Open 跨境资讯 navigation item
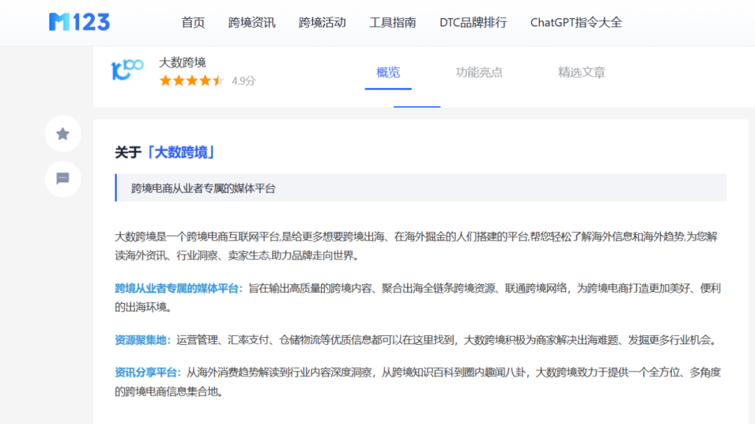This screenshot has width=755, height=424. [252, 22]
